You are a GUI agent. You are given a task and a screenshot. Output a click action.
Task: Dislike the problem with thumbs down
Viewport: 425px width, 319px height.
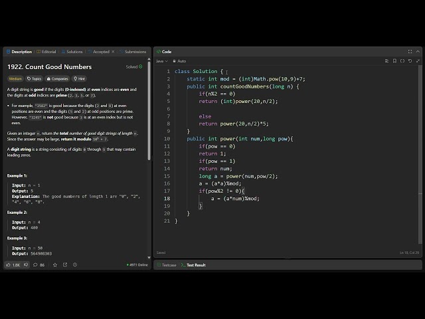(x=26, y=265)
